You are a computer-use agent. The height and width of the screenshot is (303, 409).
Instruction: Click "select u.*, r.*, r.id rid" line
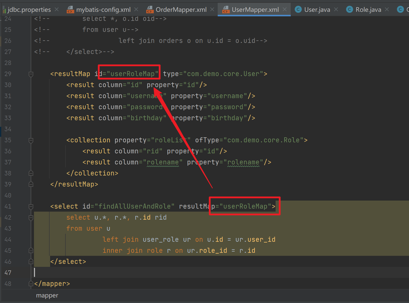[117, 217]
